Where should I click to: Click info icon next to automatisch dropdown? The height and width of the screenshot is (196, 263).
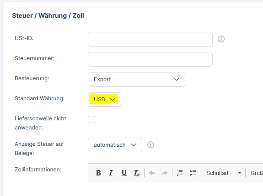click(150, 144)
